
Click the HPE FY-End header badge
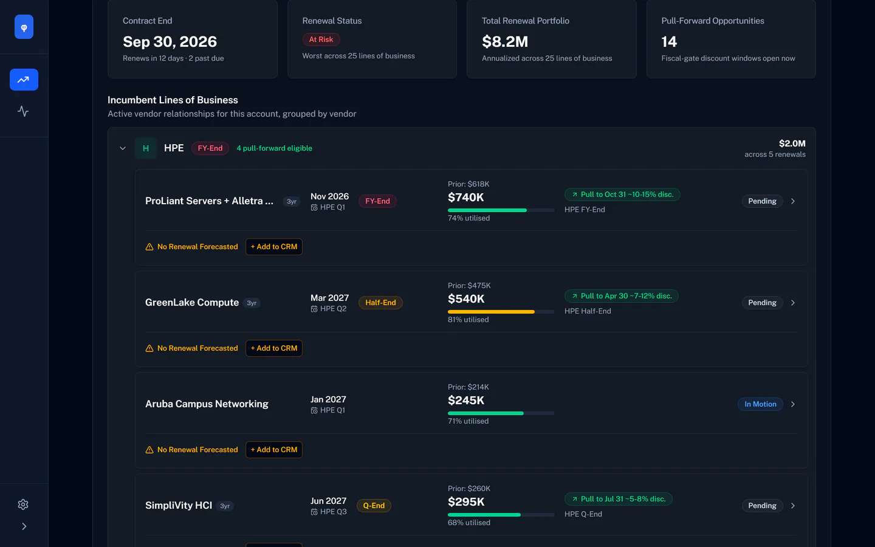(210, 148)
